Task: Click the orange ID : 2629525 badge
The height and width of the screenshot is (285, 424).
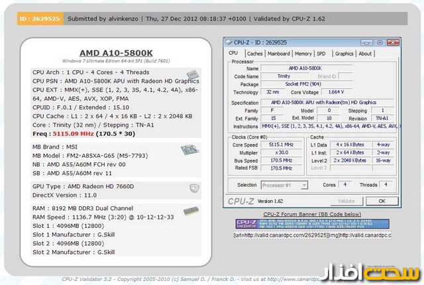Action: [x=40, y=19]
